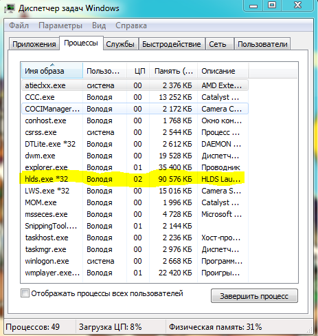Select the wmplayer.exe process row
Screen dimensions: 318x336
[x=135, y=273]
